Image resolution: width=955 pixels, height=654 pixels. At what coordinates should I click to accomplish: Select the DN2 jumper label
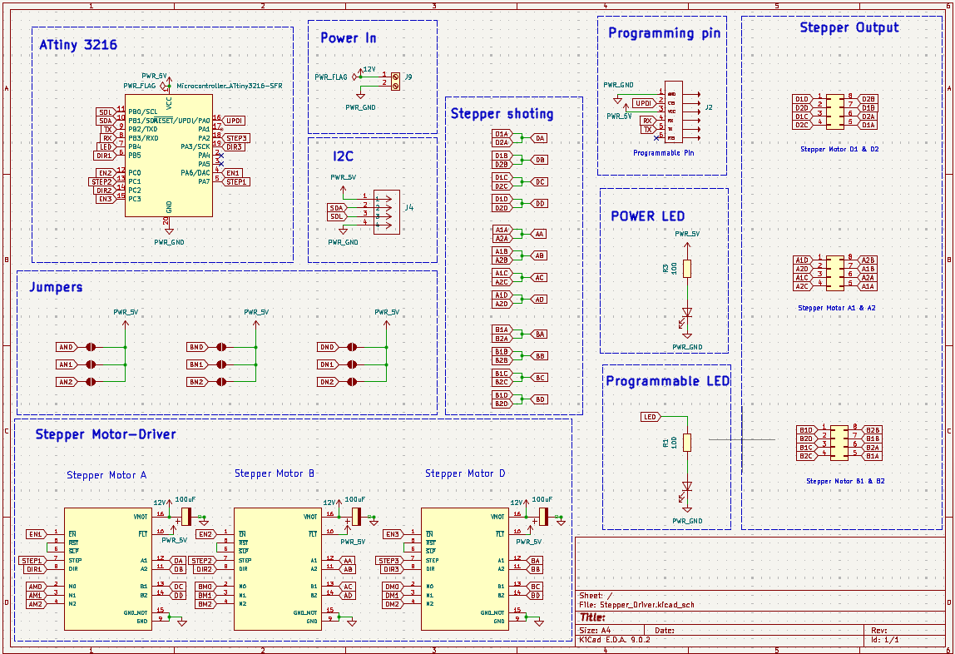coord(329,382)
